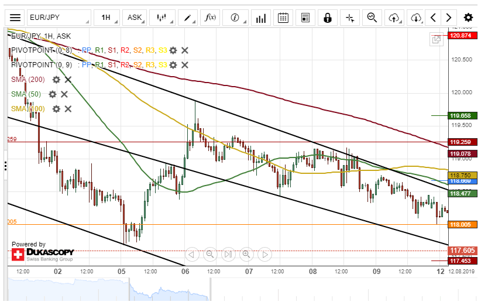This screenshot has width=481, height=305.
Task: Click the yellow 118.750 price label
Action: (x=463, y=175)
